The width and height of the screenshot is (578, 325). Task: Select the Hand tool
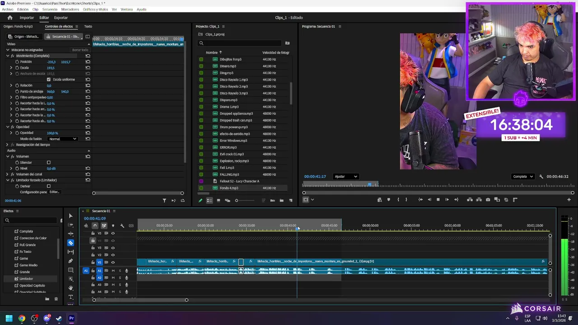(70, 288)
